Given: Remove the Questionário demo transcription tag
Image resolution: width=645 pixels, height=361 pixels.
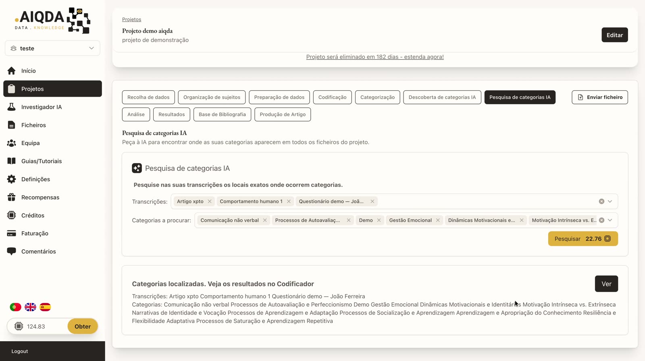Looking at the screenshot, I should click(372, 201).
